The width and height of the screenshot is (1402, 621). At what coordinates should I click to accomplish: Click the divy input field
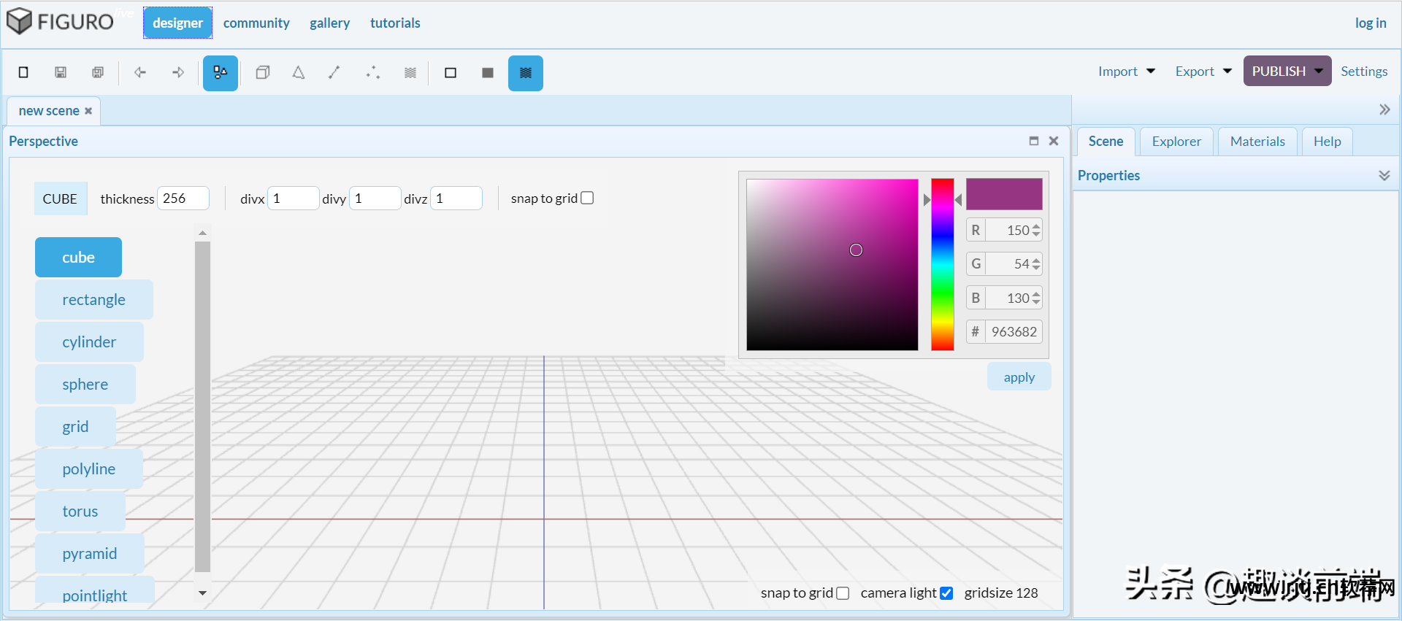[375, 198]
